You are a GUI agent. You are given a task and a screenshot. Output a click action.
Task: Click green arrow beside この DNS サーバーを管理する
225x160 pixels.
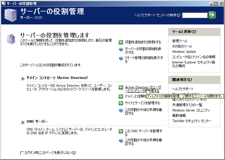121,131
